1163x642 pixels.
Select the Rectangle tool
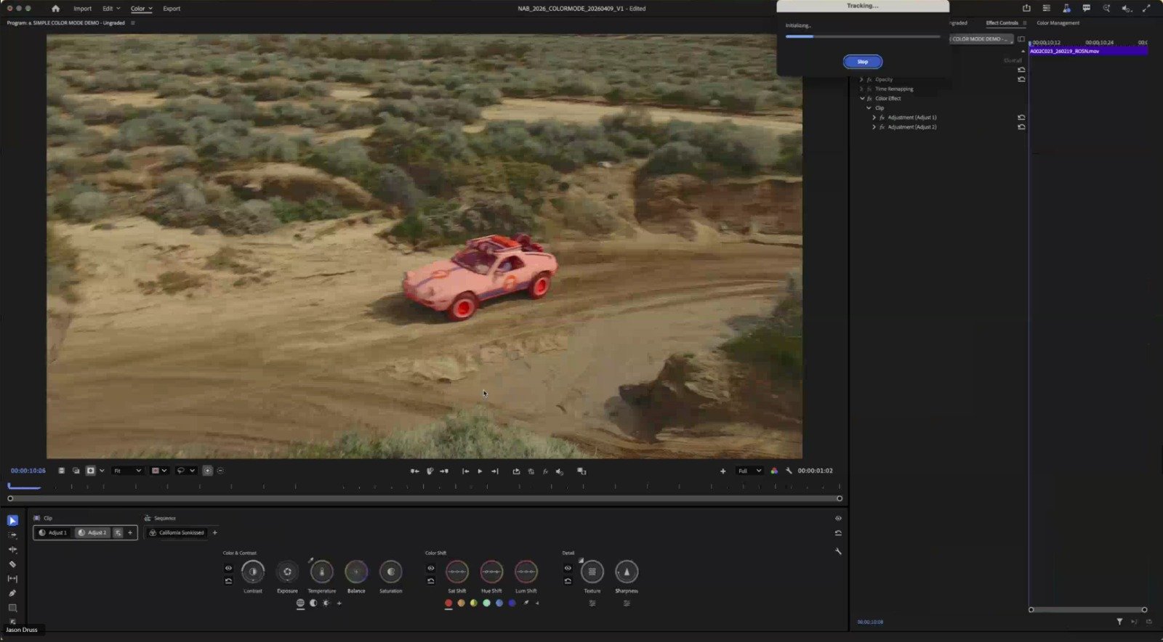[12, 608]
